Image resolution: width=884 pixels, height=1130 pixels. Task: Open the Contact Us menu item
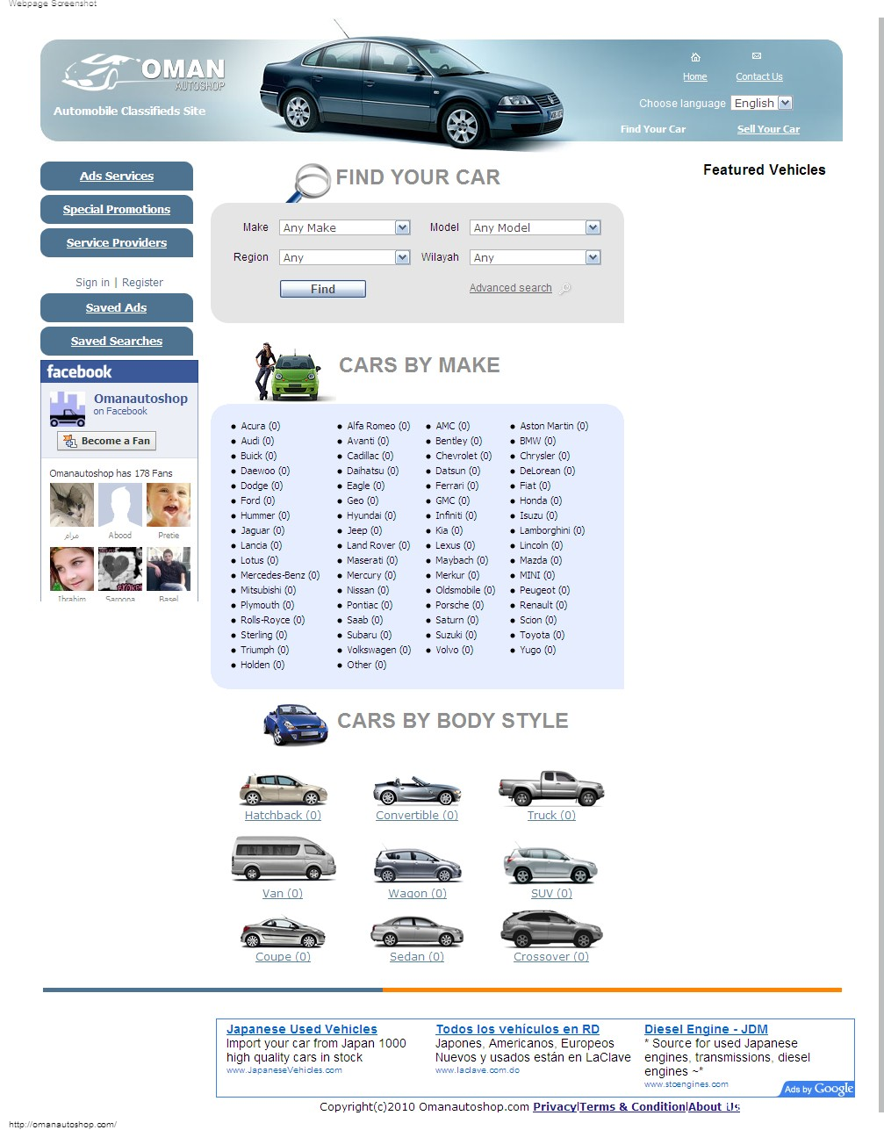point(758,76)
